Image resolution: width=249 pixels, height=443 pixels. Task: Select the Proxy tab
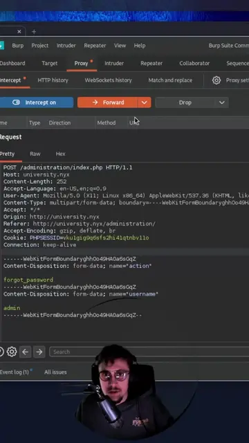click(82, 63)
